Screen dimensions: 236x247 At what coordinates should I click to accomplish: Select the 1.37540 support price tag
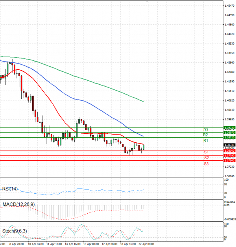(229, 160)
